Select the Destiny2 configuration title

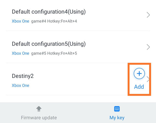pyautogui.click(x=23, y=76)
